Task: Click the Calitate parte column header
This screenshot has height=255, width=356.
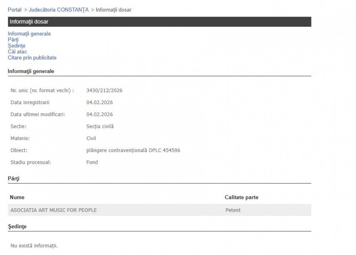Action: pyautogui.click(x=241, y=197)
